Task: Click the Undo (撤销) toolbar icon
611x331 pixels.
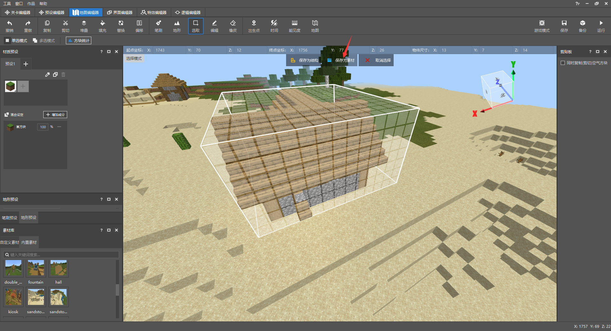Action: point(10,26)
